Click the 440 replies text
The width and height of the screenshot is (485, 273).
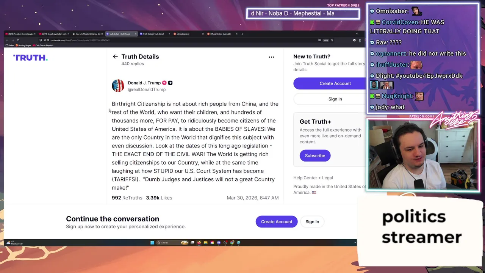tap(133, 64)
